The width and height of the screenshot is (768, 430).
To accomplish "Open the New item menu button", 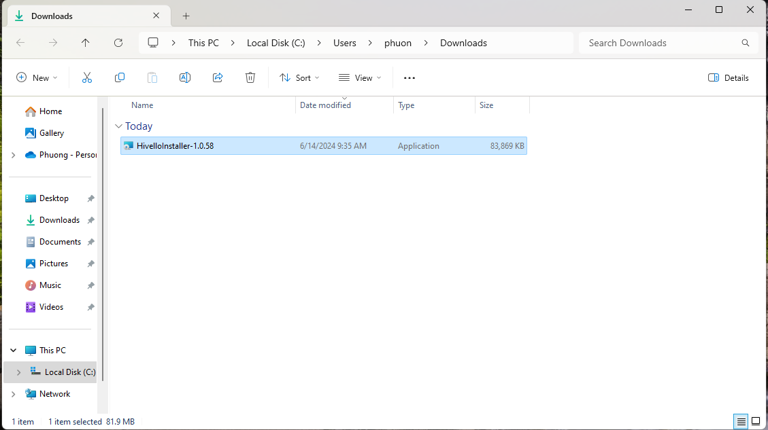I will tap(37, 78).
